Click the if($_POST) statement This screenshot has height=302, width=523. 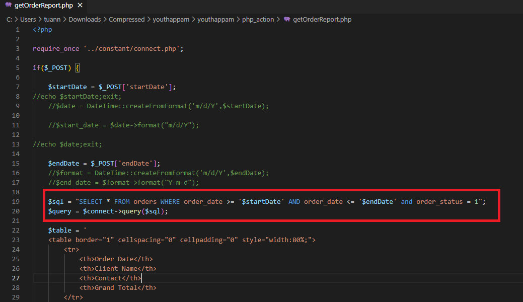coord(52,68)
